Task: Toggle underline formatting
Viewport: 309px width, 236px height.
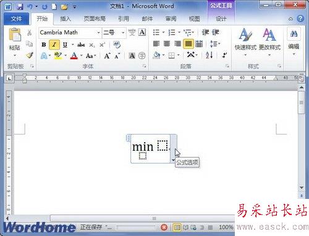Action: pyautogui.click(x=65, y=44)
